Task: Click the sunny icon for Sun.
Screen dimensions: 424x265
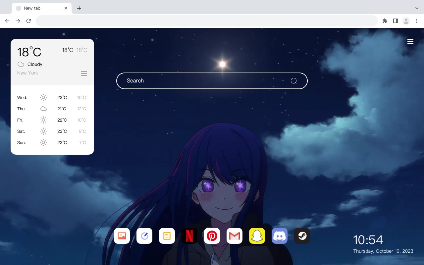Action: pyautogui.click(x=43, y=142)
